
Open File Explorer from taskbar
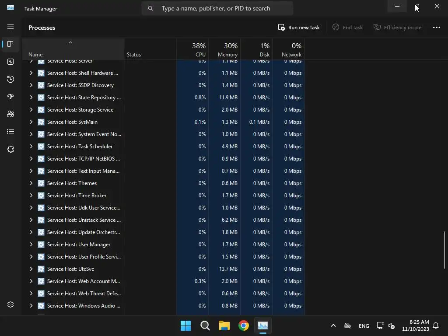224,325
